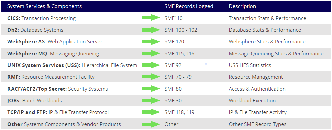Click the 'System Services & Components' column header
Screen dimensions: 332x130
44,6
